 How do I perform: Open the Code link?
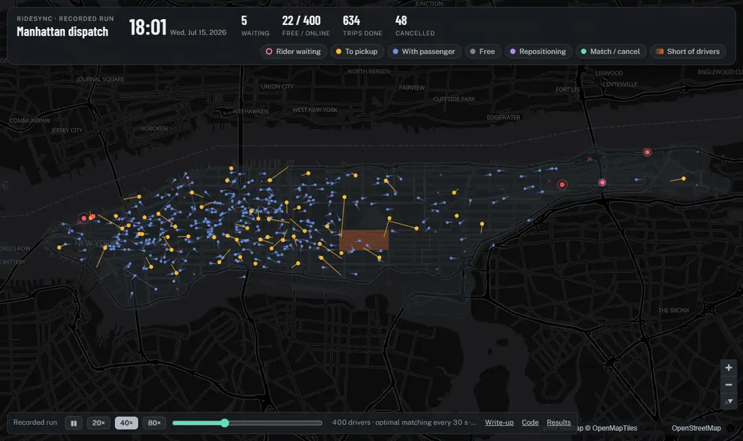point(530,423)
